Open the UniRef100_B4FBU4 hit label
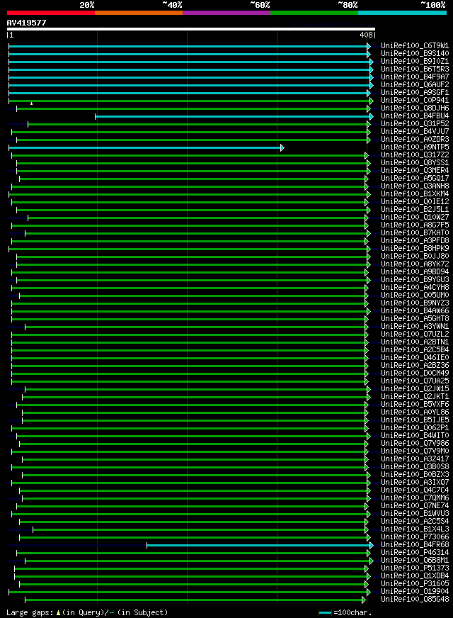Screen dimensions: 453x618 (x=415, y=116)
